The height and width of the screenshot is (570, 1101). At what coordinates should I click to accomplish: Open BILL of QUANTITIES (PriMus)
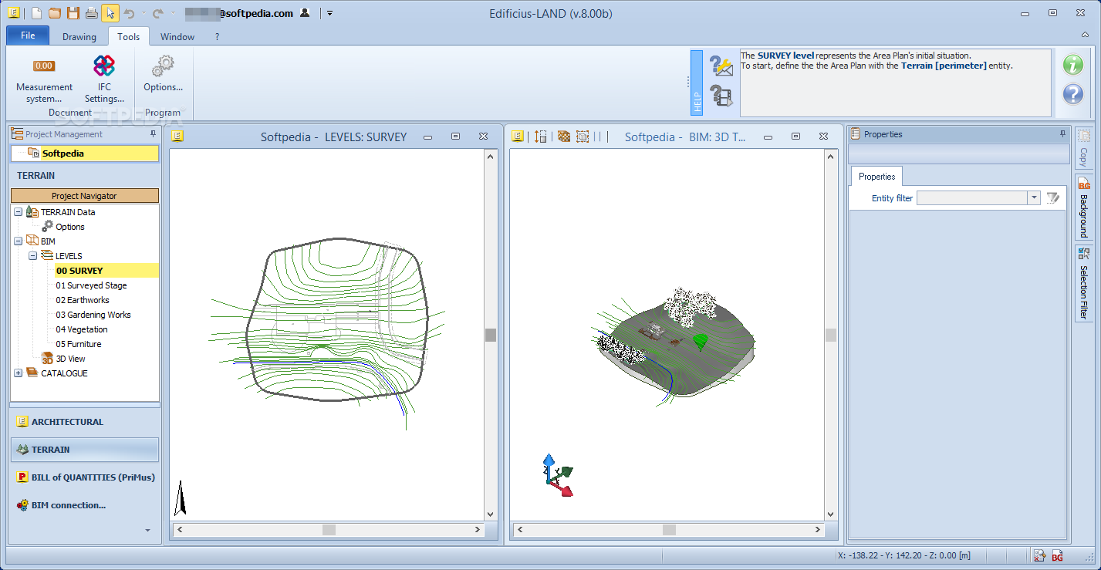85,477
